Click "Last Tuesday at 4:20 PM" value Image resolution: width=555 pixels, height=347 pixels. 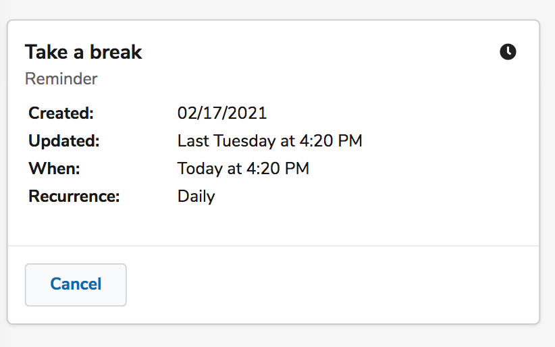tap(270, 141)
